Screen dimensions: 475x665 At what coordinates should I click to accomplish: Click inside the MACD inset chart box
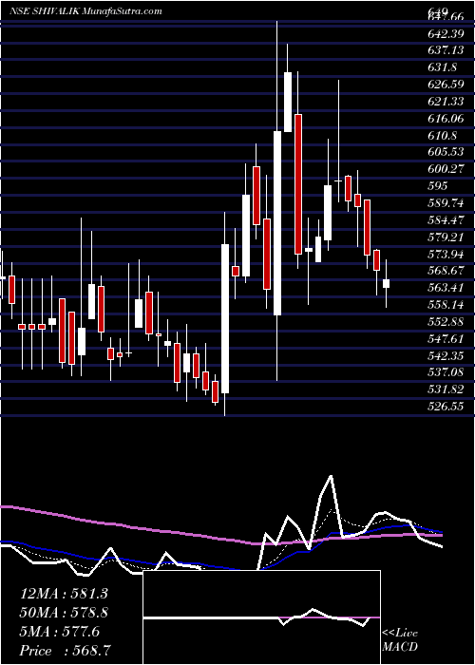(x=262, y=617)
